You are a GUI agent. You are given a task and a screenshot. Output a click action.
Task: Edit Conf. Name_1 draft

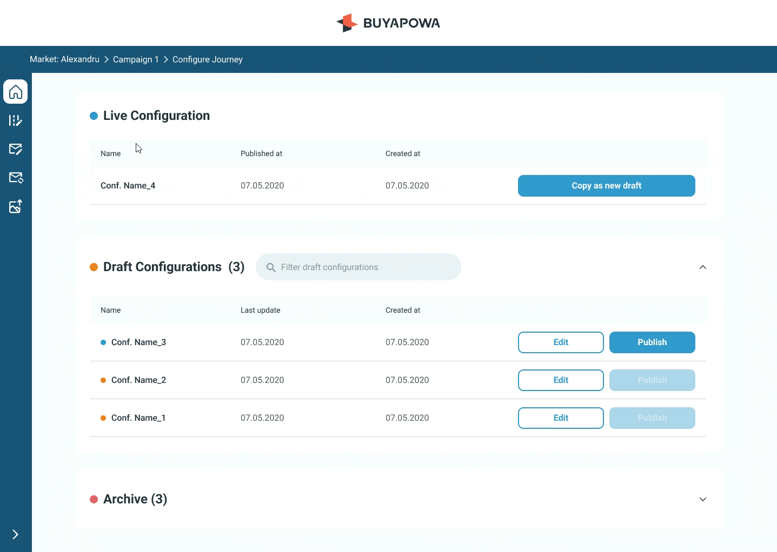pos(561,418)
